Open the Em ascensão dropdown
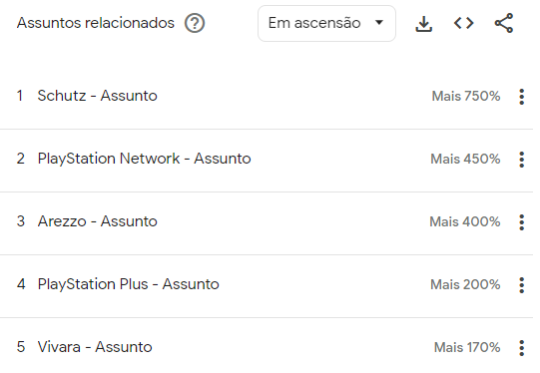The image size is (540, 373). pos(326,23)
